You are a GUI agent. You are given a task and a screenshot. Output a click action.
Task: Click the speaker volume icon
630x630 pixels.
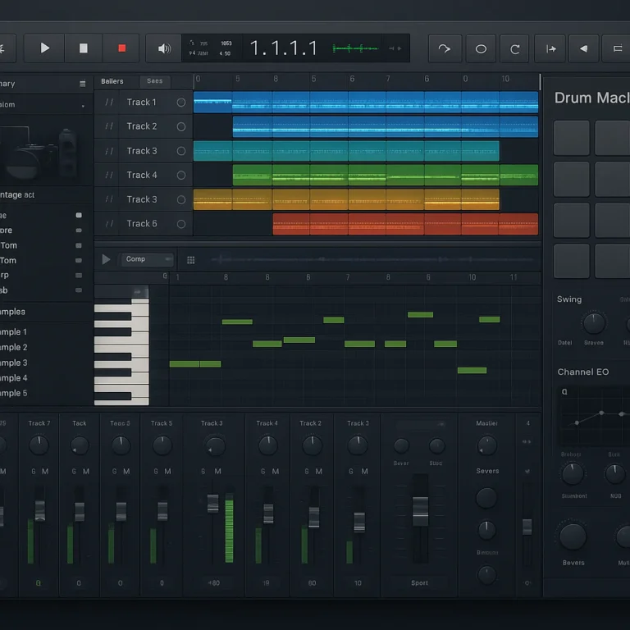[163, 48]
